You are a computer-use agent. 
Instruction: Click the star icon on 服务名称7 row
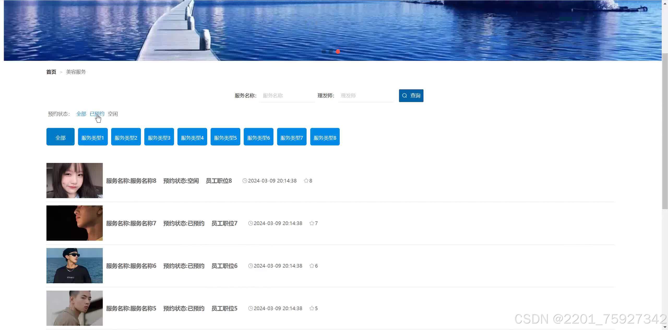coord(312,223)
